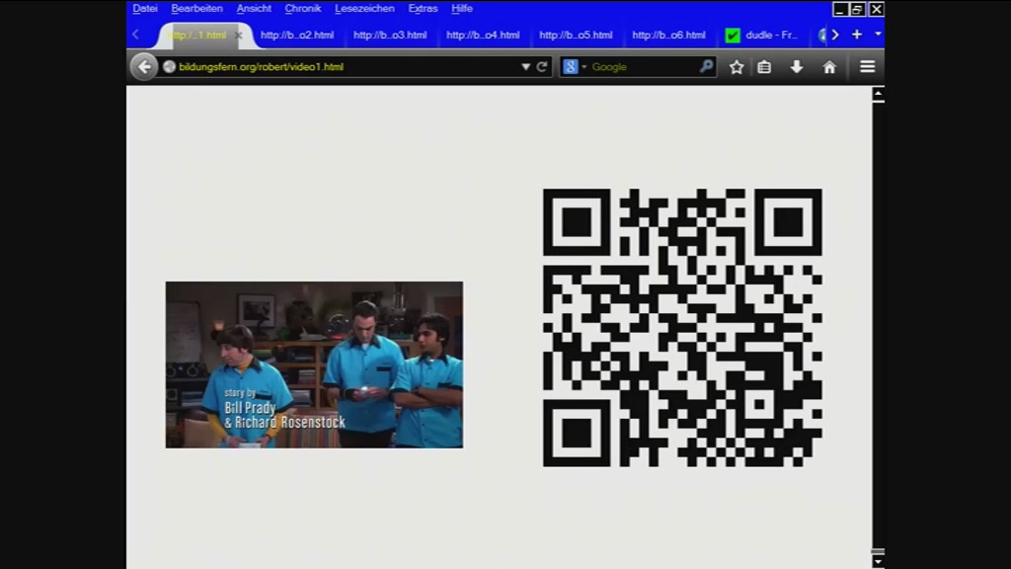1011x569 pixels.
Task: Minimize the browser window
Action: (839, 9)
